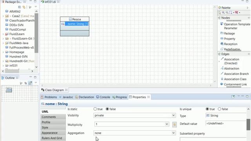251x141 pixels.
Task: Select the Hundred-SVN project
Action: pos(16,56)
